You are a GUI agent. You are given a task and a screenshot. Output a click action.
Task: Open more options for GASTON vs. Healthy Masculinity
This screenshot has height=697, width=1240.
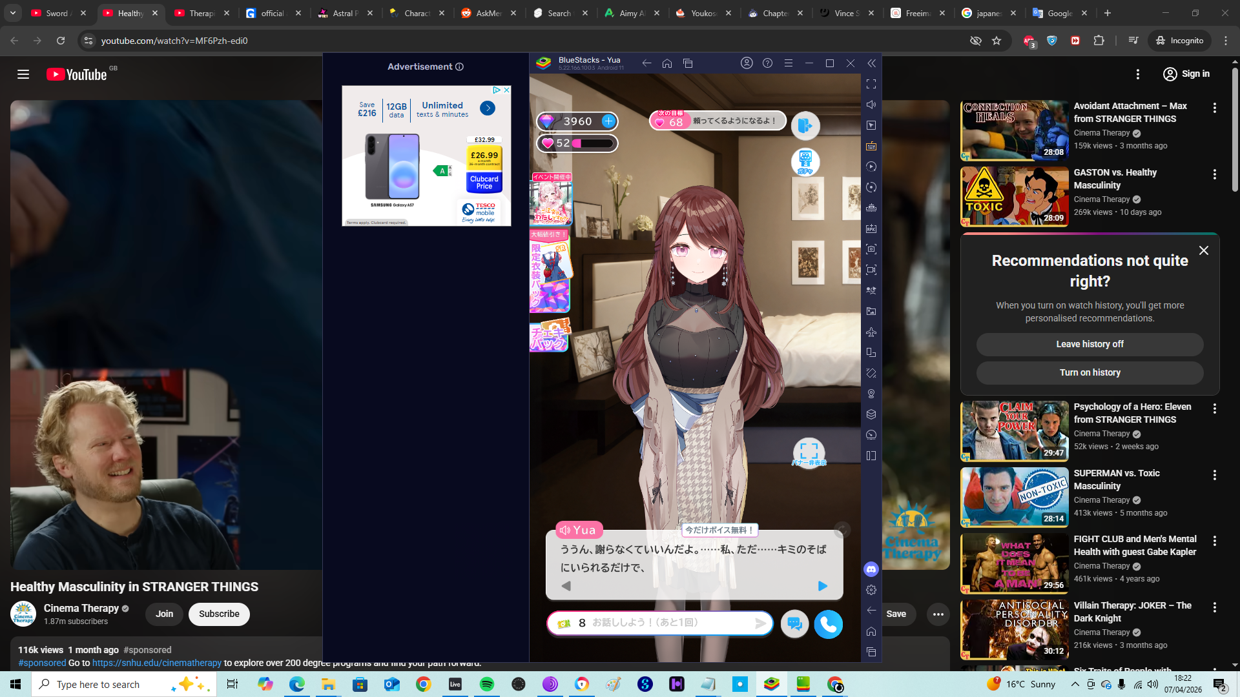click(1215, 174)
